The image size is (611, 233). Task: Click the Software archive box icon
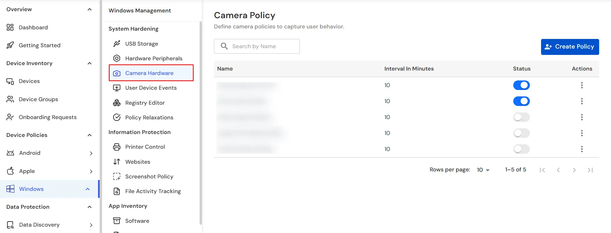tap(117, 221)
